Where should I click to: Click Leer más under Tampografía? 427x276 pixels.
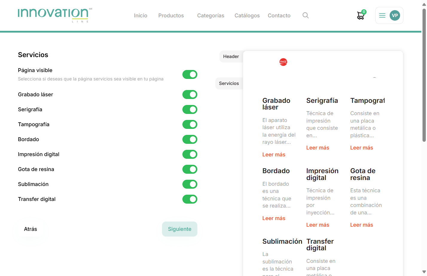pyautogui.click(x=362, y=148)
